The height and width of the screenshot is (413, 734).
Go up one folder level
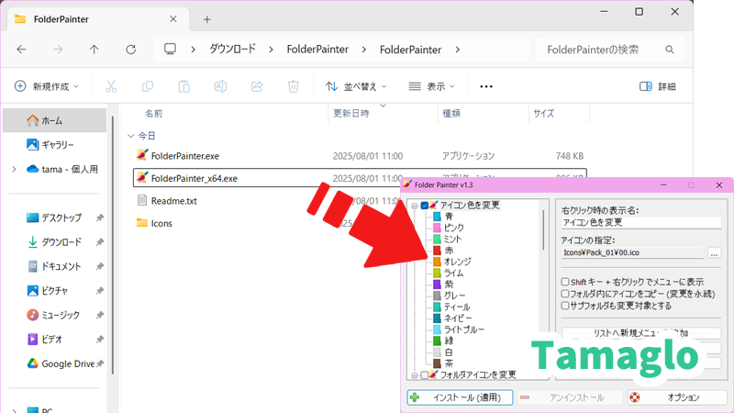click(x=95, y=50)
